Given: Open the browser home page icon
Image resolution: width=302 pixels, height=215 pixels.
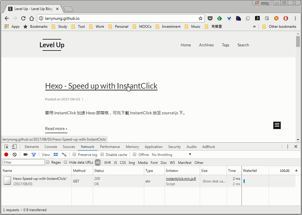Looking at the screenshot, I should coord(32,19).
